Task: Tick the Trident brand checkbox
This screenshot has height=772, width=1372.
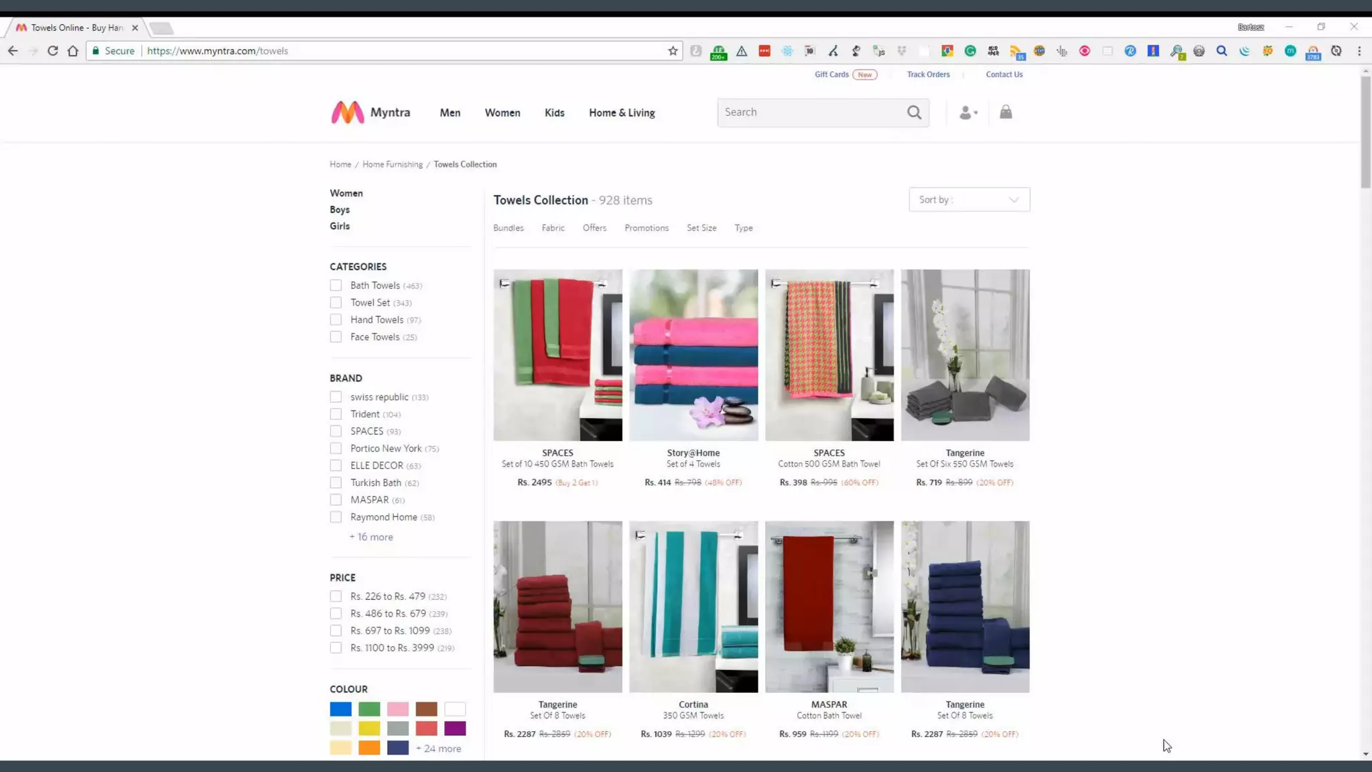Action: click(x=336, y=414)
